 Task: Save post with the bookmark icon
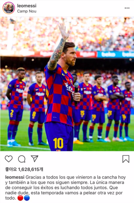click(x=126, y=159)
